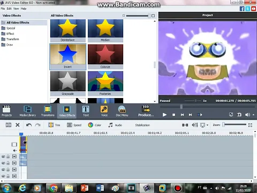The height and width of the screenshot is (193, 257).
Task: Mute the preview speaker icon
Action: [247, 115]
